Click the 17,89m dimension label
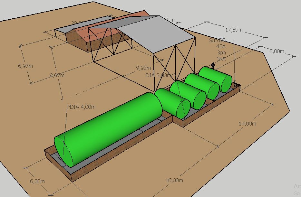Image resolution: width=301 pixels, height=197 pixels. (234, 30)
